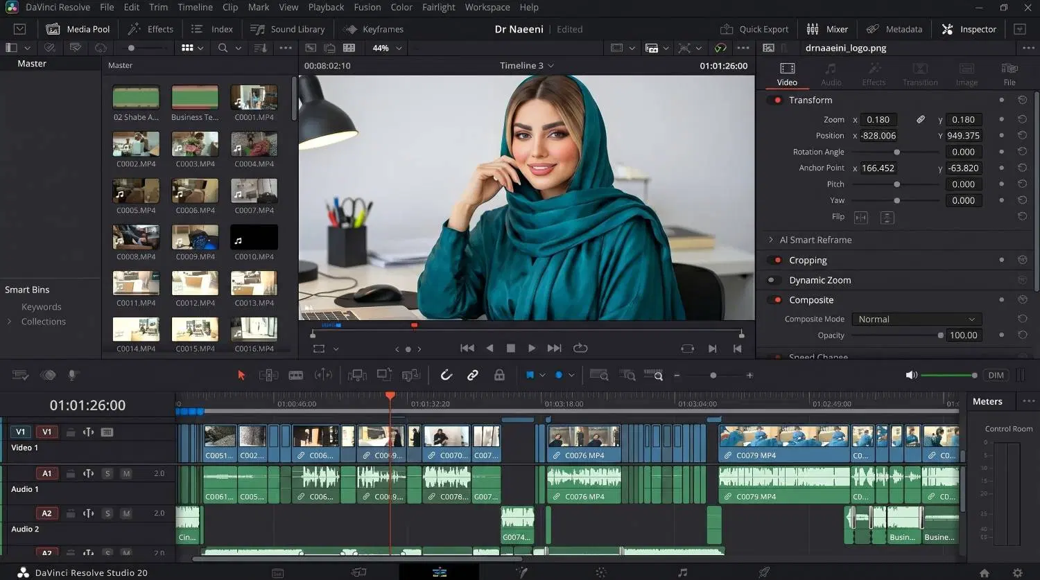Switch to the inspector File tab
1040x580 pixels.
[x=1009, y=74]
